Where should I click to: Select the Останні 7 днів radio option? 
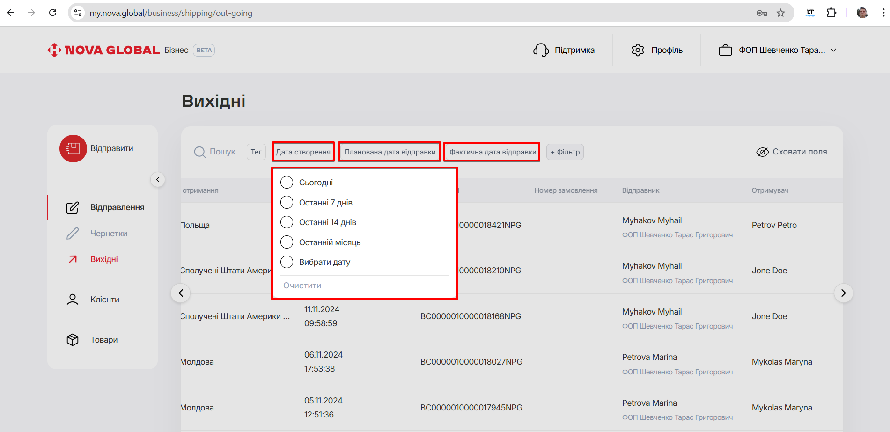point(287,203)
